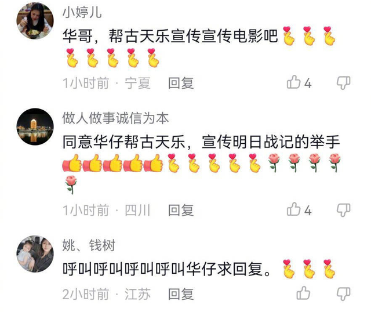
Task: Open 小婷儿's profile avatar
Action: click(35, 21)
